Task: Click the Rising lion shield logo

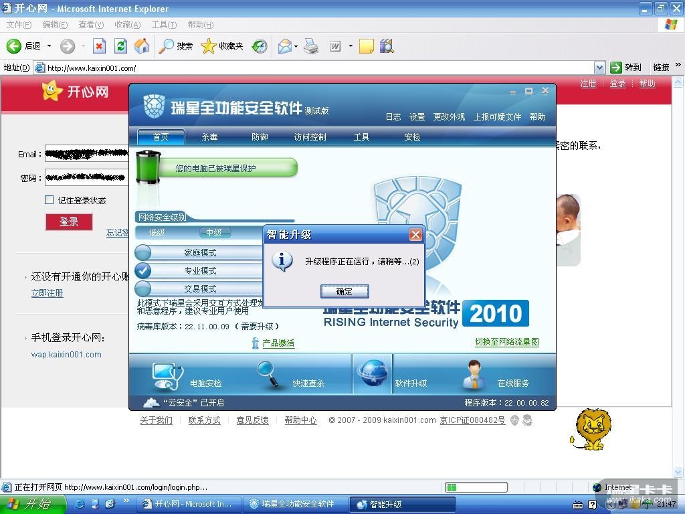Action: coord(155,106)
